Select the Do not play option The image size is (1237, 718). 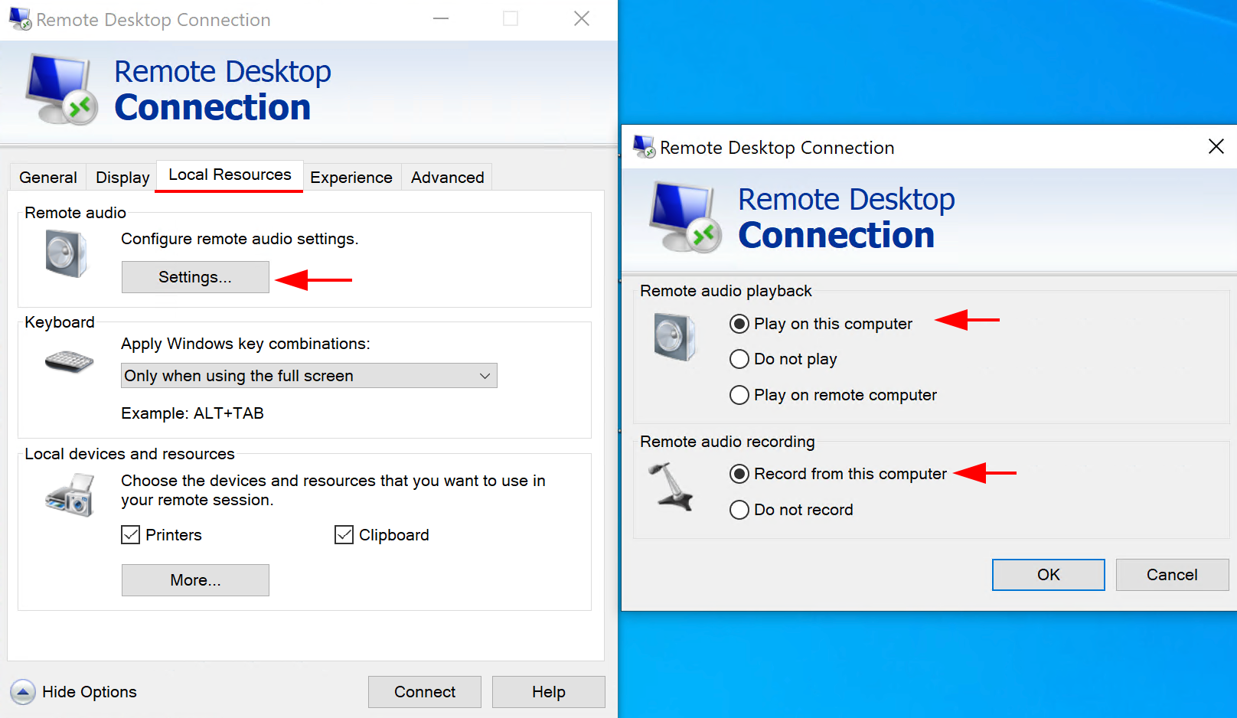click(x=739, y=359)
